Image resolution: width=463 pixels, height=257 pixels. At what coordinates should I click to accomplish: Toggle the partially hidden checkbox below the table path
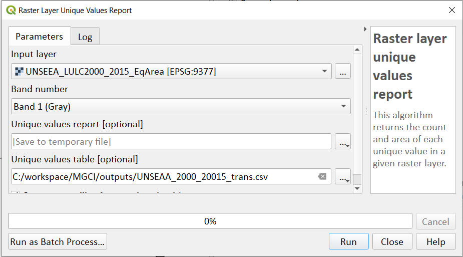16,192
